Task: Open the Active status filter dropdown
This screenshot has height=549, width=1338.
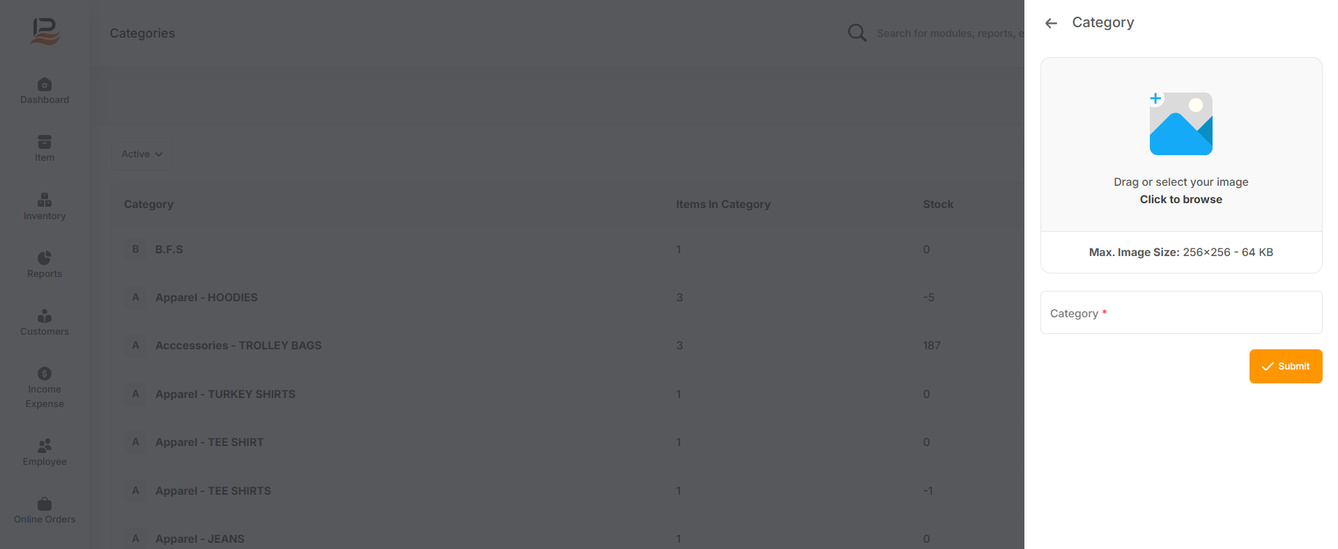Action: click(x=142, y=154)
